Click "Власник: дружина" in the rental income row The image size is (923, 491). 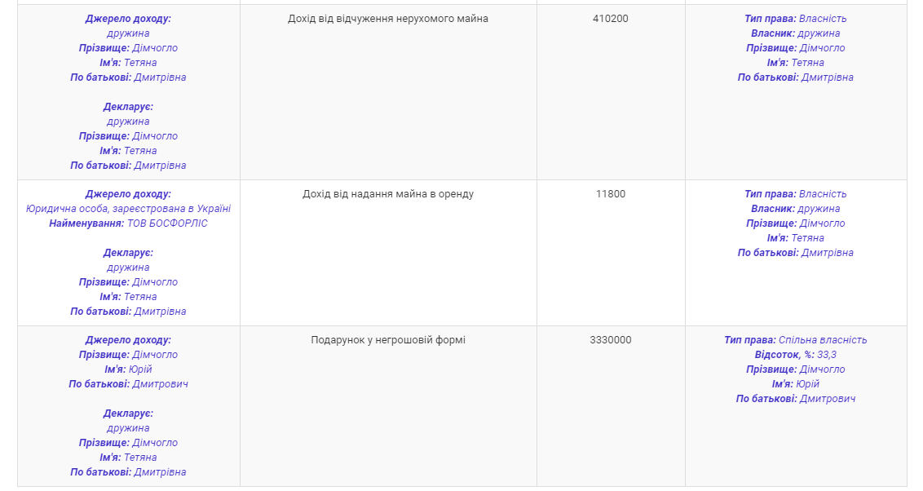[796, 209]
